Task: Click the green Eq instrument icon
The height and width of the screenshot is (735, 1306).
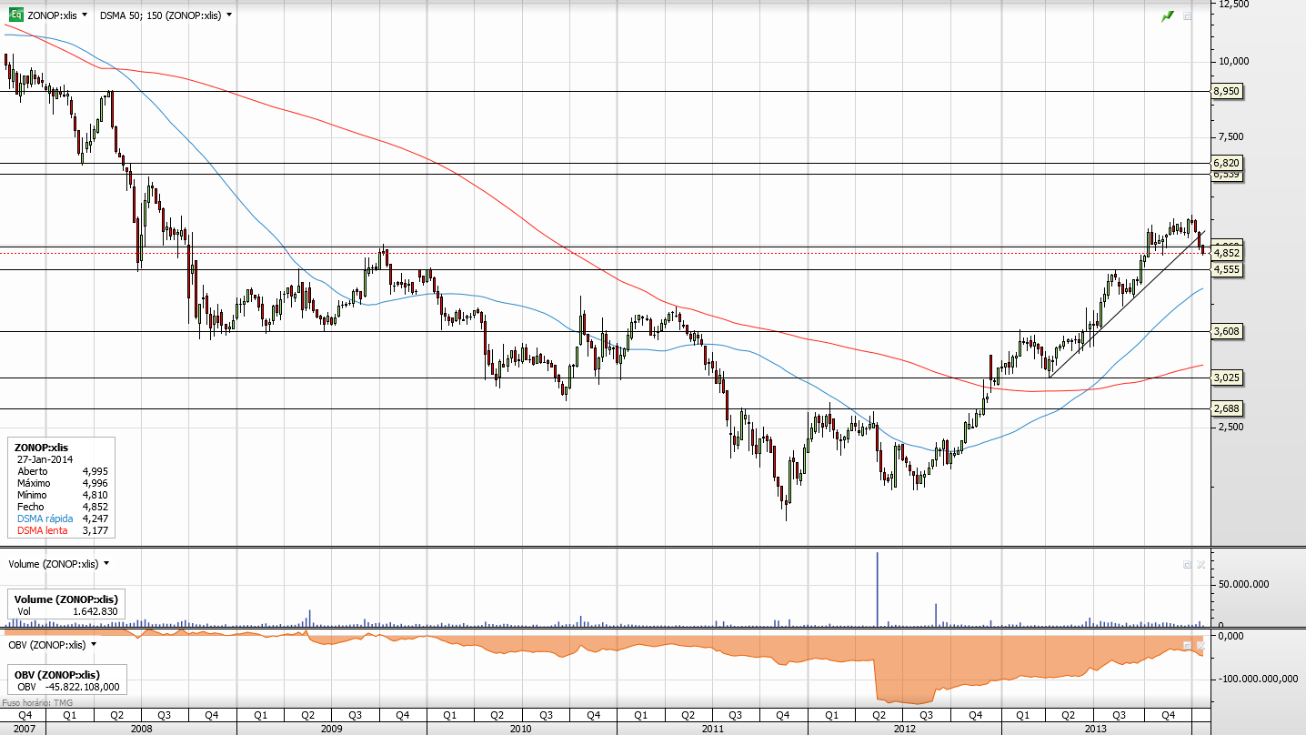Action: point(16,15)
